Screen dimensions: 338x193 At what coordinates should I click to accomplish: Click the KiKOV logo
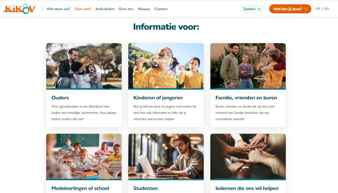[x=19, y=9]
